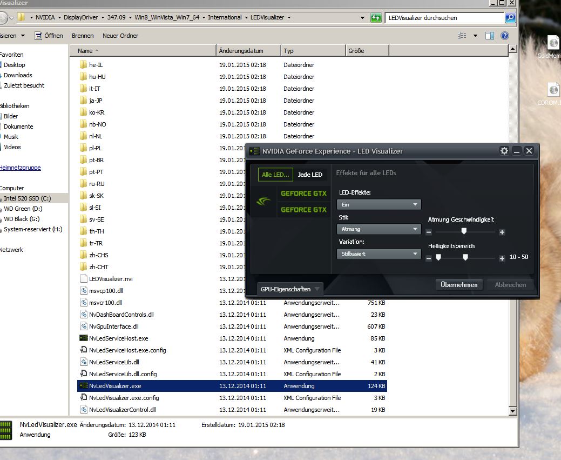Select the NvGpuInterface.dll file icon
The height and width of the screenshot is (460, 561).
pyautogui.click(x=84, y=326)
